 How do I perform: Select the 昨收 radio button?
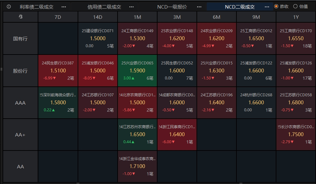tap(276, 6)
